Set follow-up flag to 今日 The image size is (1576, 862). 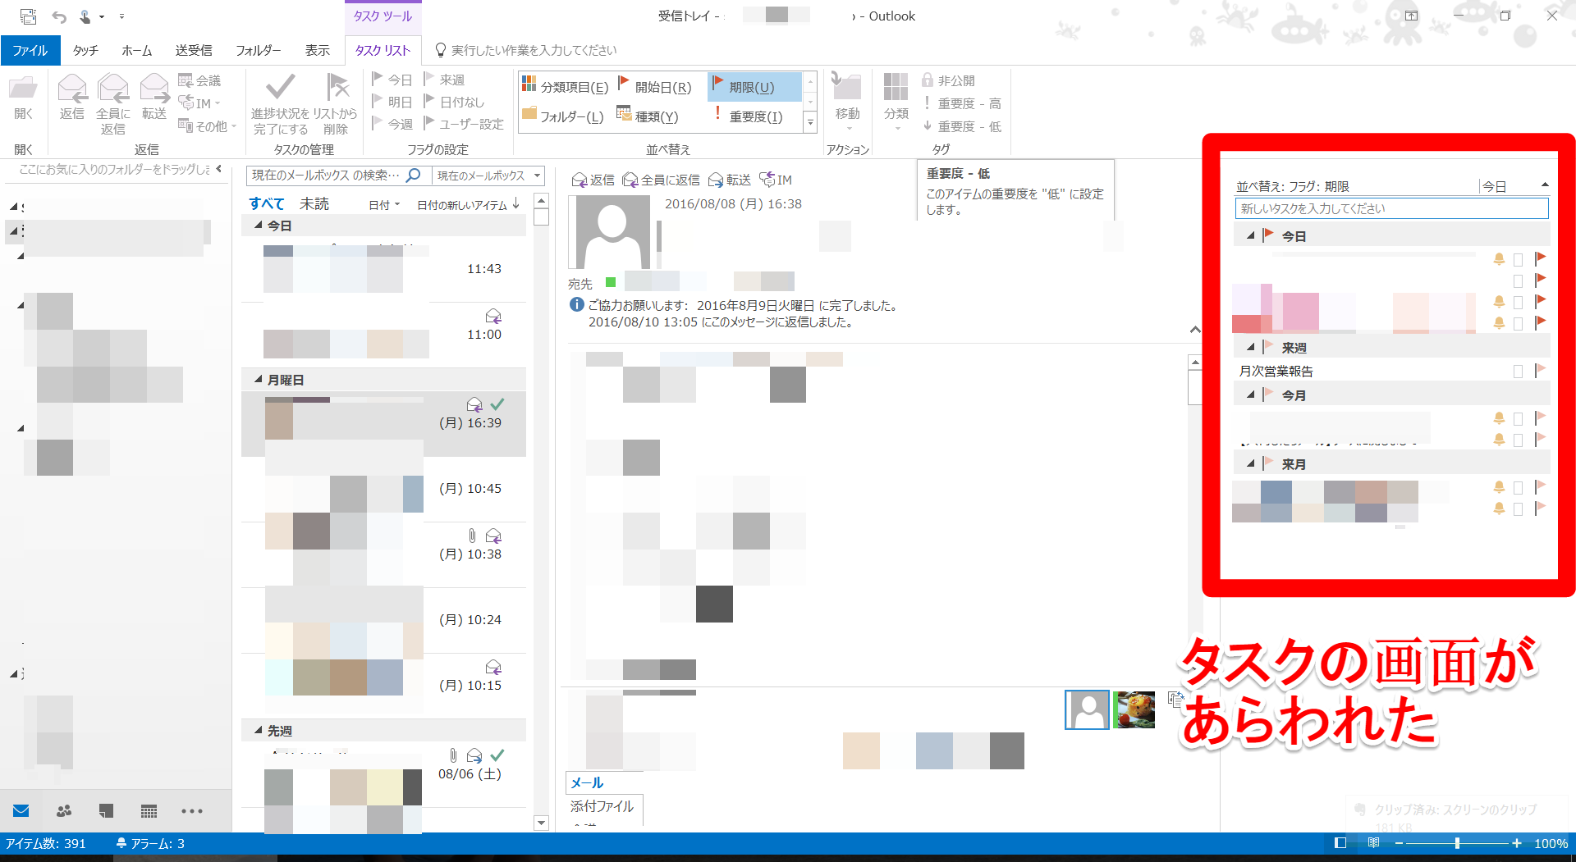click(x=392, y=80)
